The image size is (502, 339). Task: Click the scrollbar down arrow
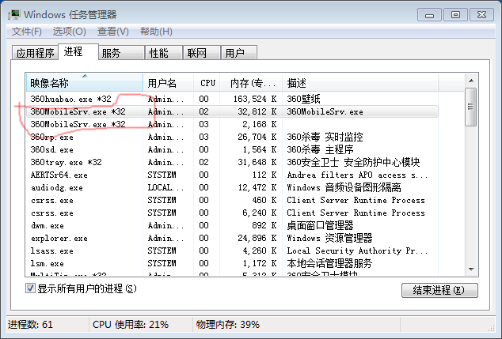click(x=471, y=269)
